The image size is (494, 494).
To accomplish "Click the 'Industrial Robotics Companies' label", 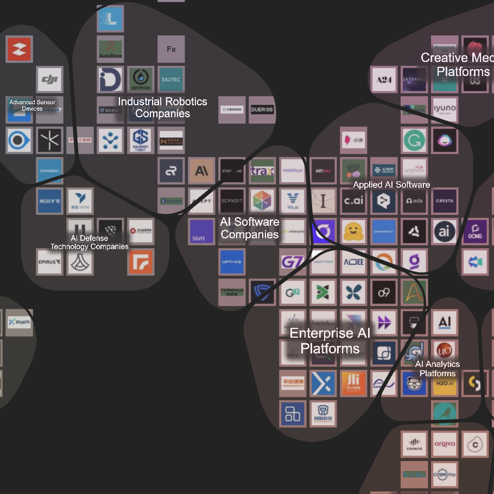I will point(162,107).
